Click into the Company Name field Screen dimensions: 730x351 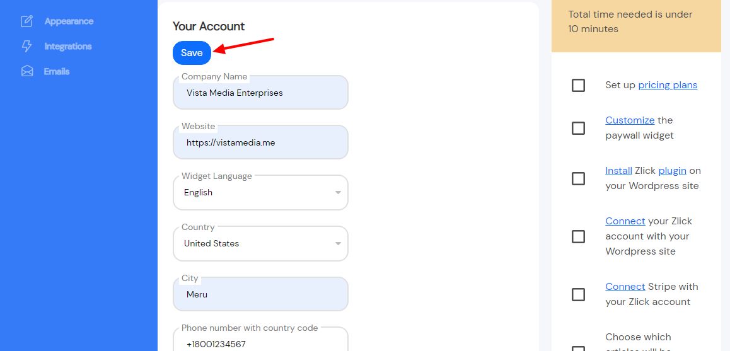(260, 93)
